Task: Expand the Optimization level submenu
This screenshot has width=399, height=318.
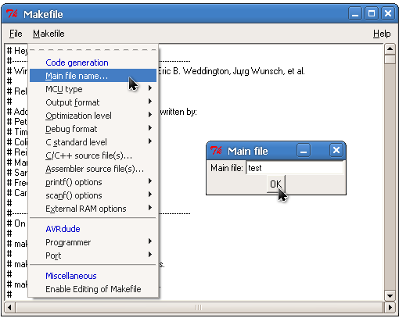Action: [x=93, y=116]
